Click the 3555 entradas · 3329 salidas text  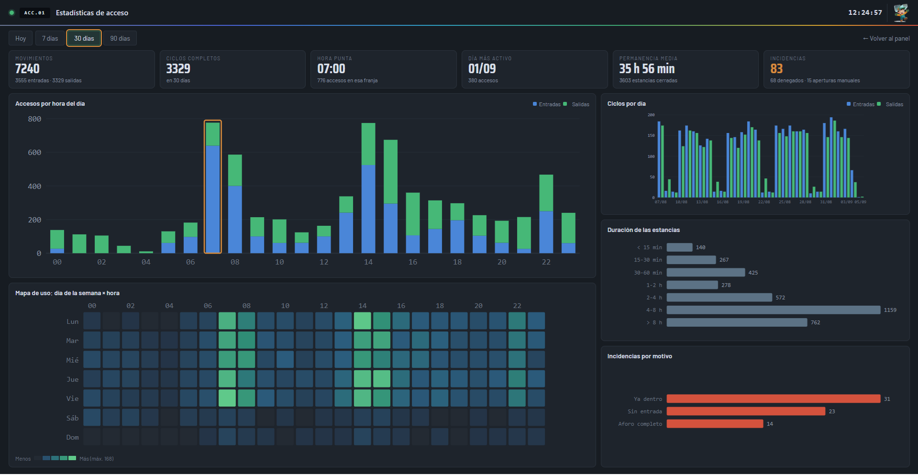point(48,81)
